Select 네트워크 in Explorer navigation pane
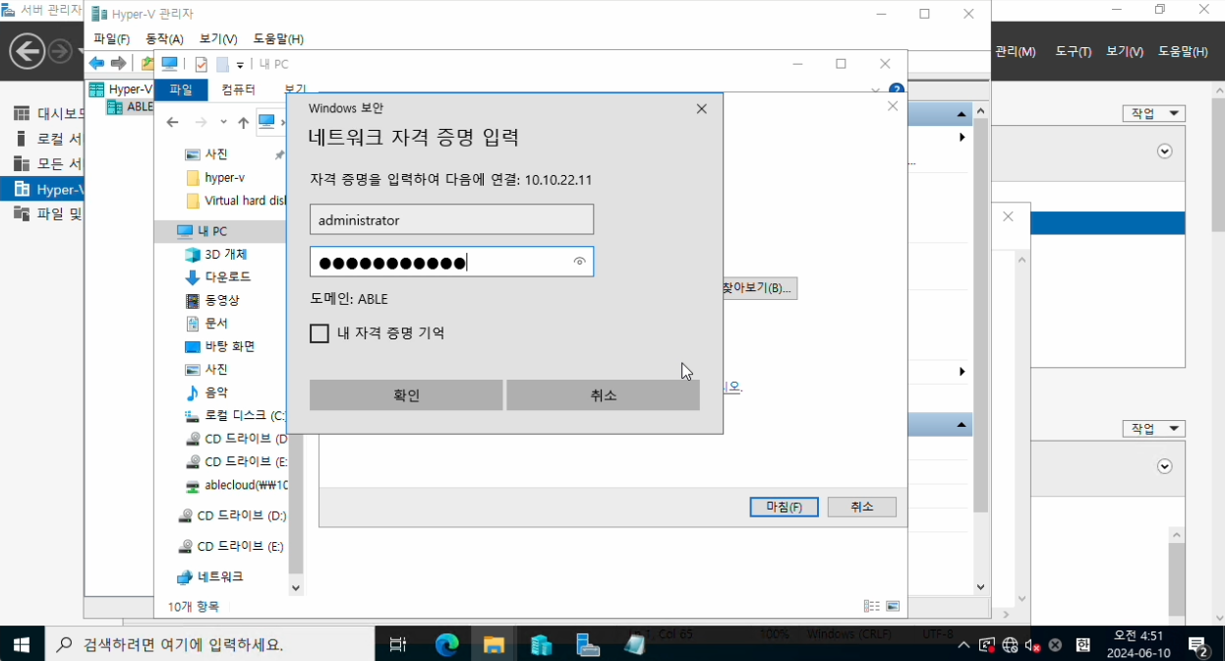Image resolution: width=1225 pixels, height=661 pixels. pyautogui.click(x=209, y=576)
